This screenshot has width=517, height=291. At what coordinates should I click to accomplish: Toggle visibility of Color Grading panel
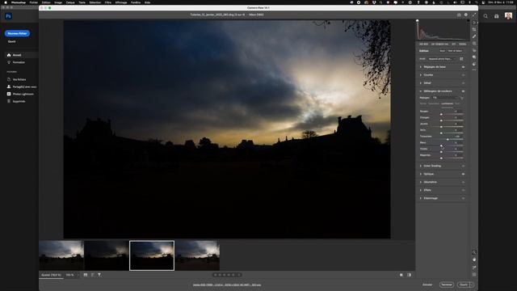tap(463, 166)
